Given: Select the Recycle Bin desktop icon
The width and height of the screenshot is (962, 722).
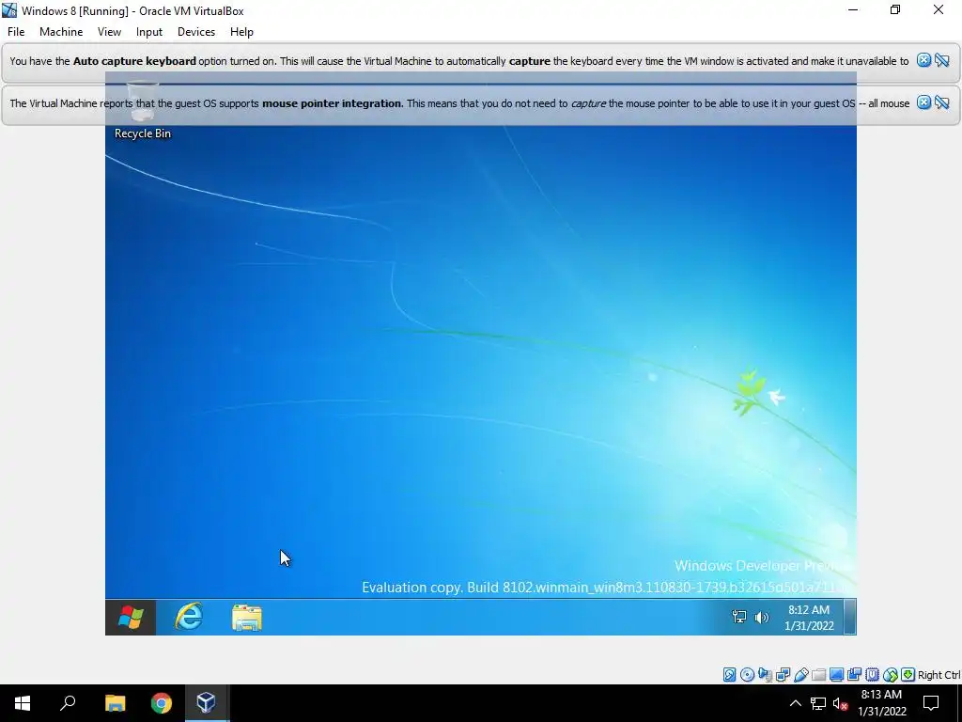Looking at the screenshot, I should (x=143, y=111).
